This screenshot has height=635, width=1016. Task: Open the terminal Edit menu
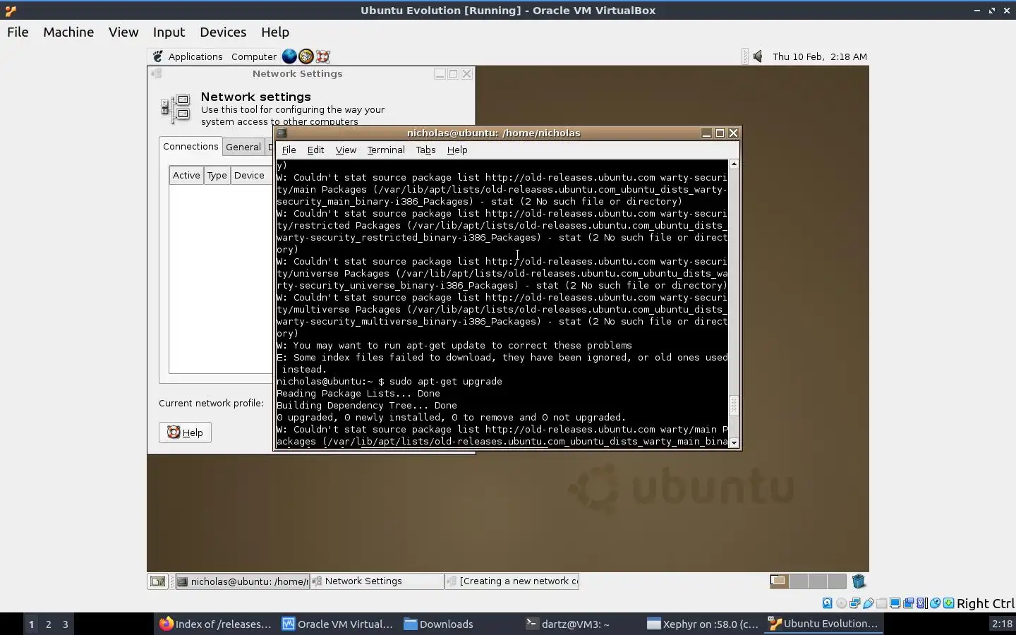315,150
